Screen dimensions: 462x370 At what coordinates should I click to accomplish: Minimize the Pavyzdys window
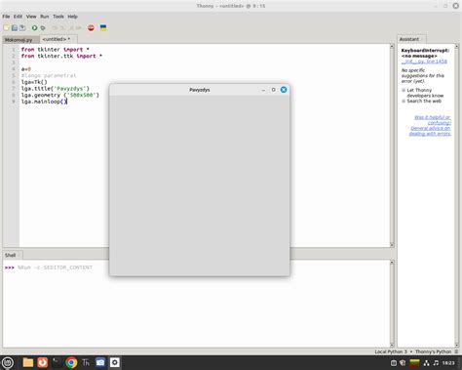click(263, 90)
